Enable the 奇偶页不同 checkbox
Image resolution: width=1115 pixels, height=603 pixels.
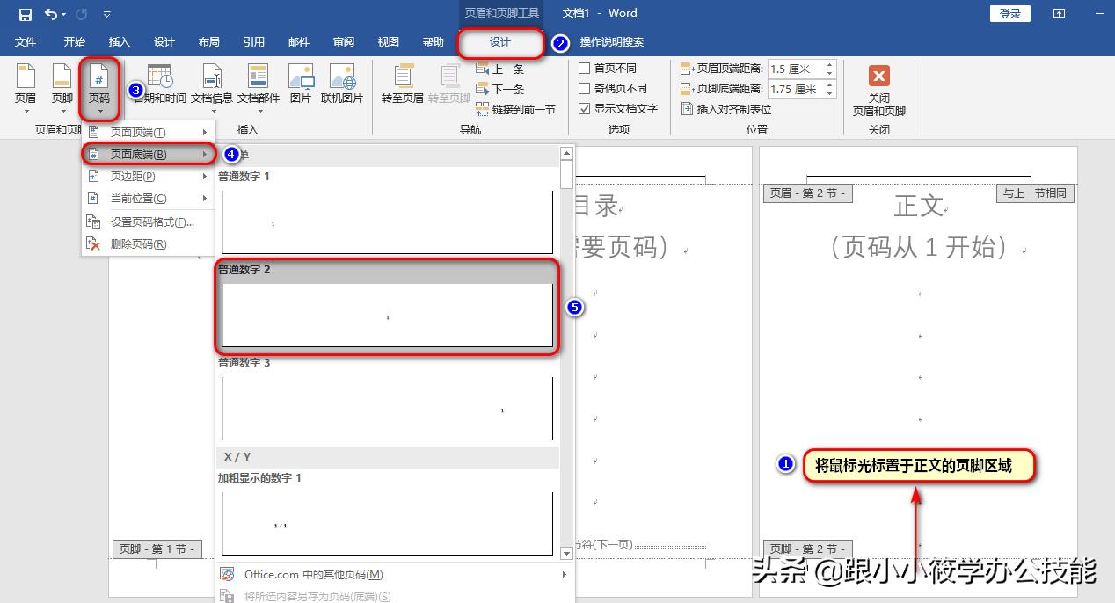[x=585, y=88]
